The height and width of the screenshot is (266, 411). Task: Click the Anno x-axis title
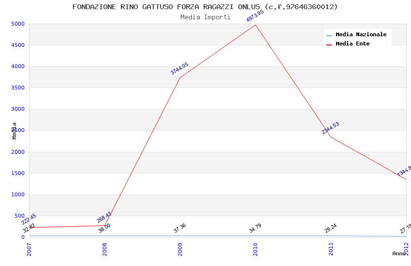(x=399, y=253)
